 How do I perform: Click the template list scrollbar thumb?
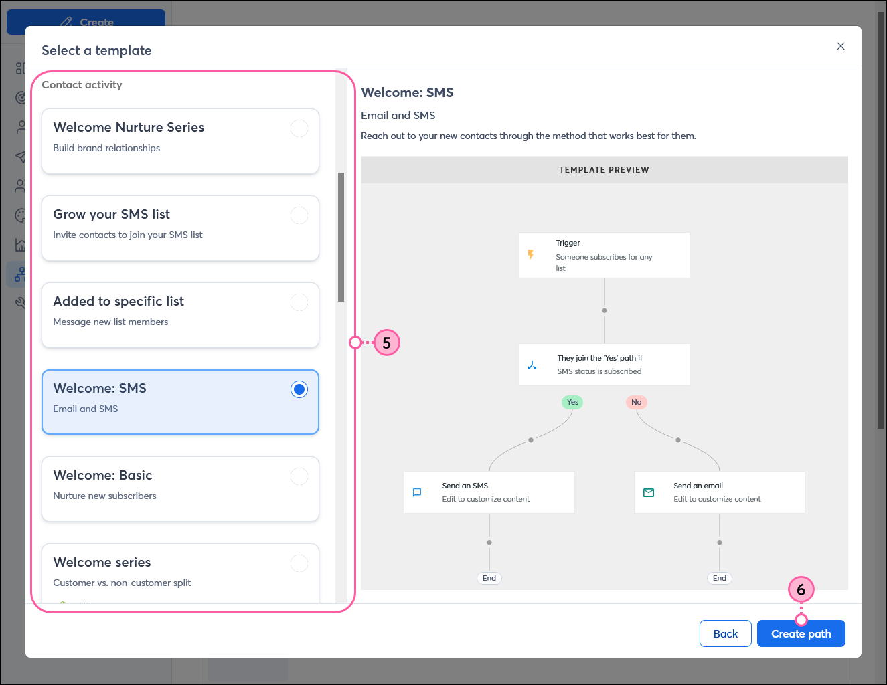tap(341, 237)
